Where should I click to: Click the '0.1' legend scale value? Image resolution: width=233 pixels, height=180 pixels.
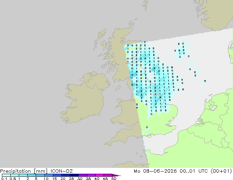click(4, 179)
